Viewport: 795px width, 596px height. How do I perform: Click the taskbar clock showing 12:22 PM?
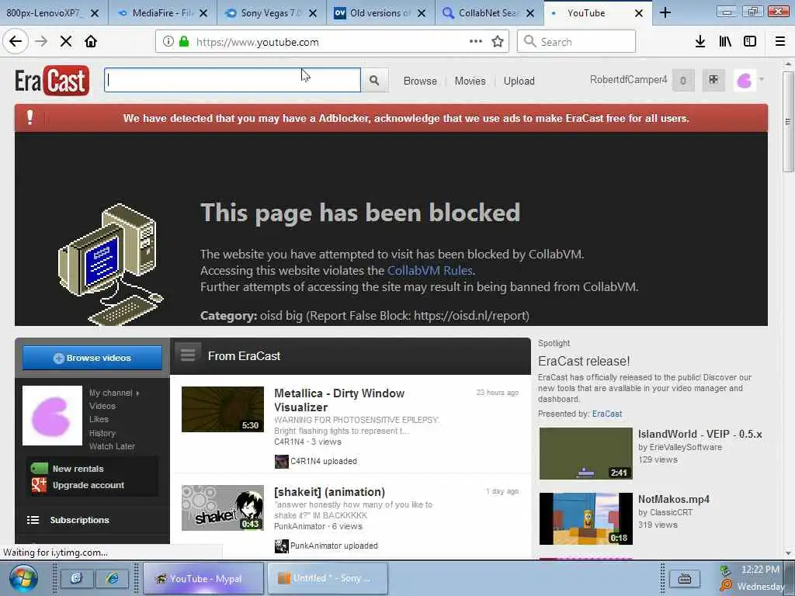click(760, 570)
